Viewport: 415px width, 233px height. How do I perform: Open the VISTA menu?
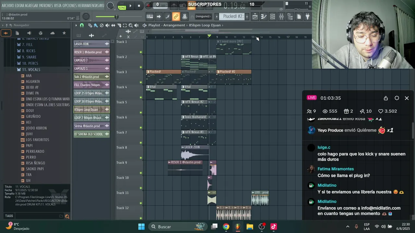(x=58, y=6)
